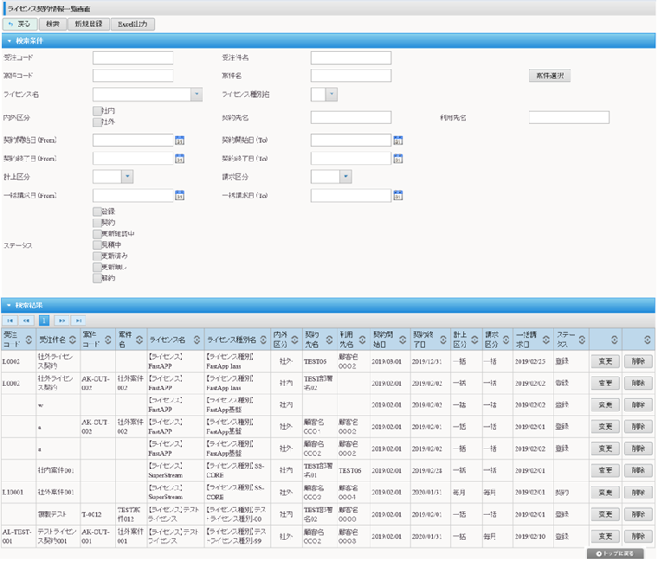
Task: Sort by 受注コード column
Action: (29, 340)
